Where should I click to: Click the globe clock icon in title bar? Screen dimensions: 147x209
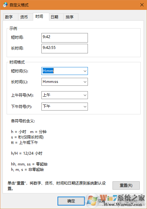pos(5,5)
